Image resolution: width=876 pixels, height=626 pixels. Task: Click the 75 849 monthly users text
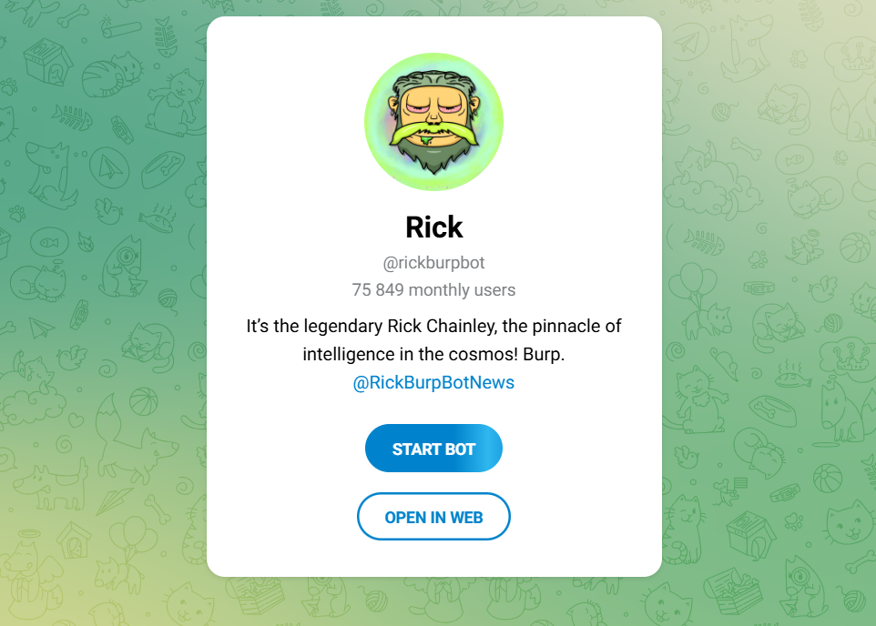click(x=433, y=290)
